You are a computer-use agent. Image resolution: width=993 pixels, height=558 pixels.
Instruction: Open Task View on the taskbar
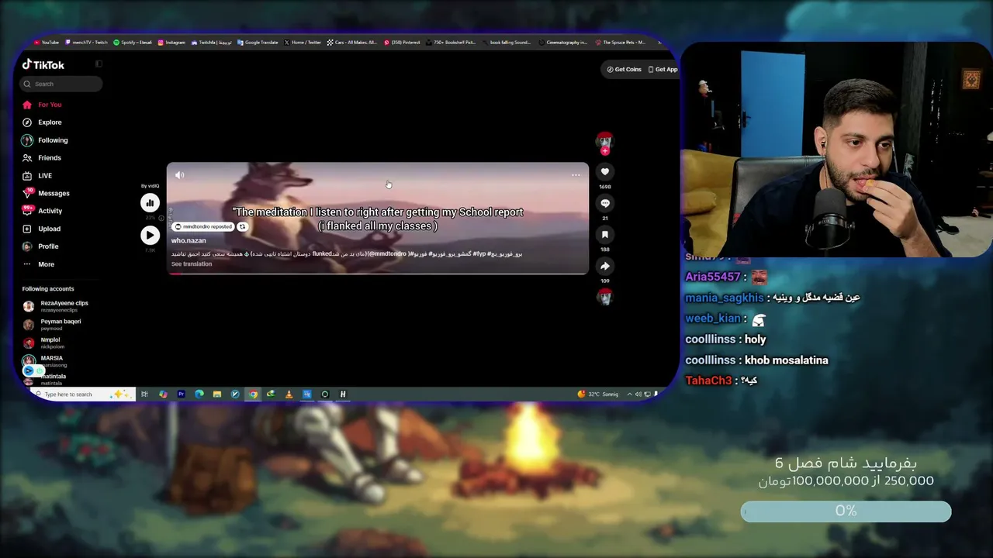(x=144, y=394)
